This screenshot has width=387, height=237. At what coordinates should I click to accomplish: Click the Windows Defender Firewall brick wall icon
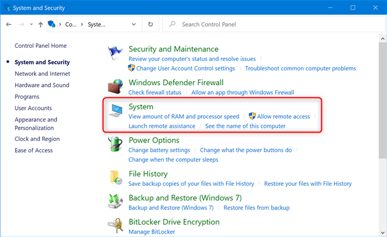(115, 87)
